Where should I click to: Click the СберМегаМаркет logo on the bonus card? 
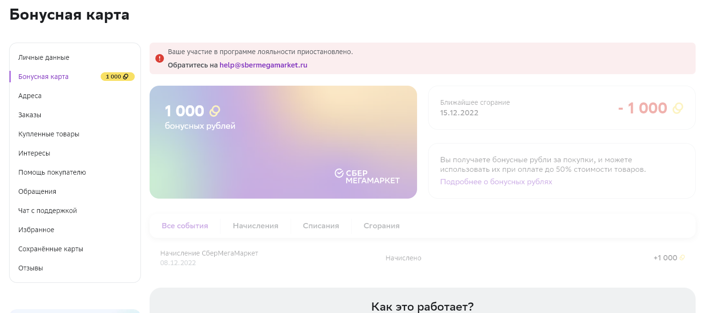point(367,176)
